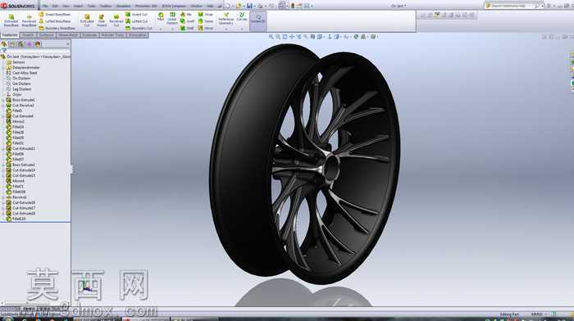Expand the Fillet dropdown arrow
The height and width of the screenshot is (321, 574).
pos(161,29)
